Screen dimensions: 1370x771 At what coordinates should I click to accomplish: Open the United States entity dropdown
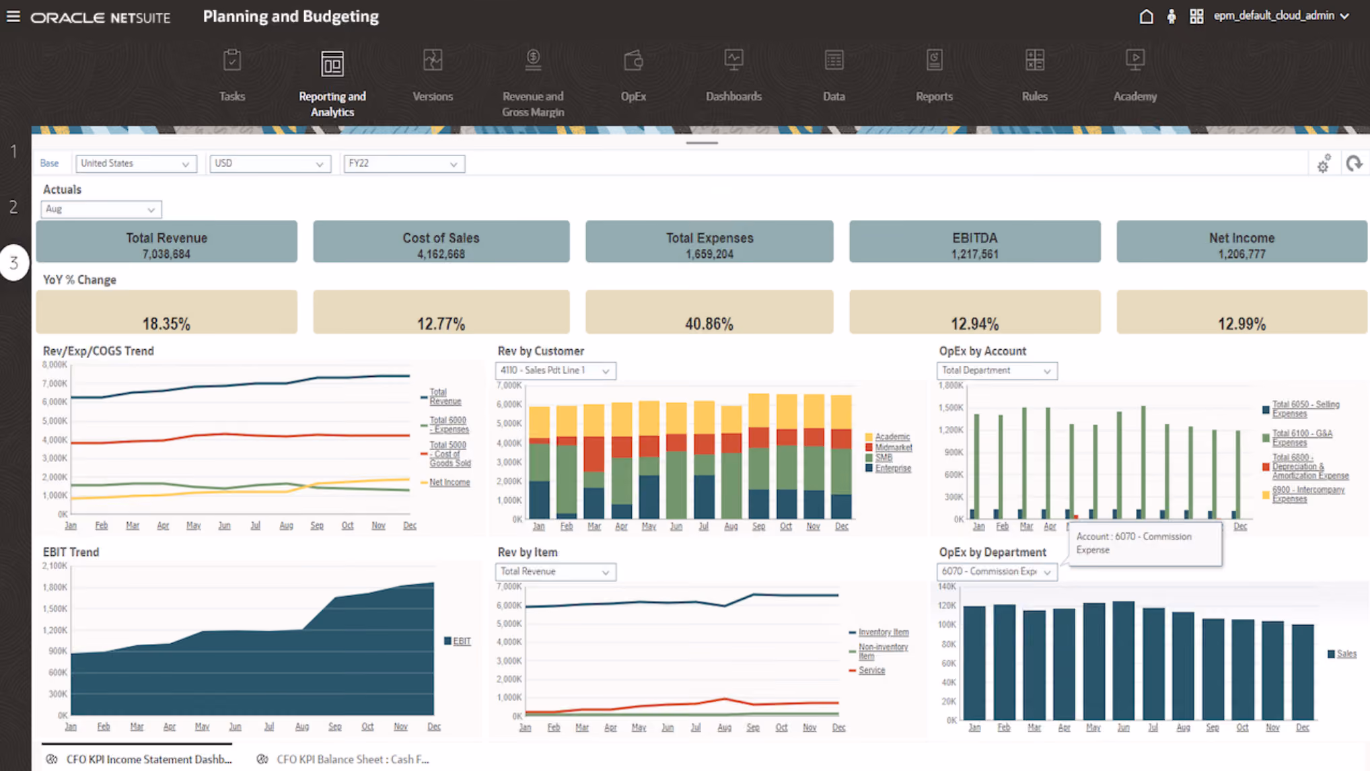click(x=136, y=163)
